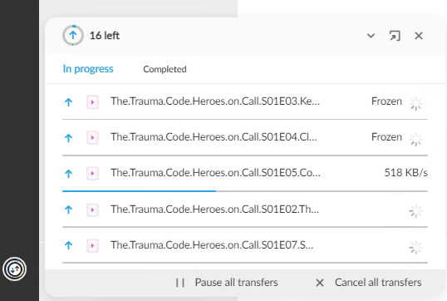Image resolution: width=447 pixels, height=301 pixels.
Task: Select the S01E05 transfer file name
Action: point(215,173)
